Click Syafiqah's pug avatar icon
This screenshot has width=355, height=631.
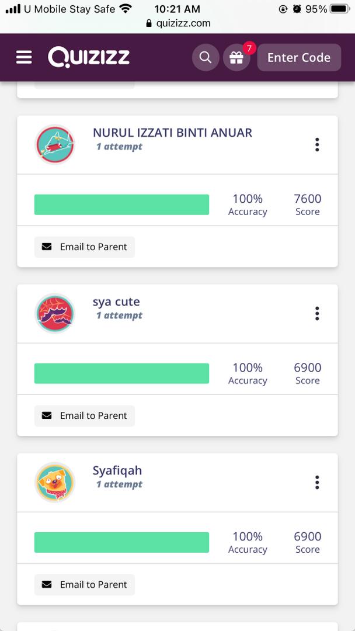(x=55, y=482)
